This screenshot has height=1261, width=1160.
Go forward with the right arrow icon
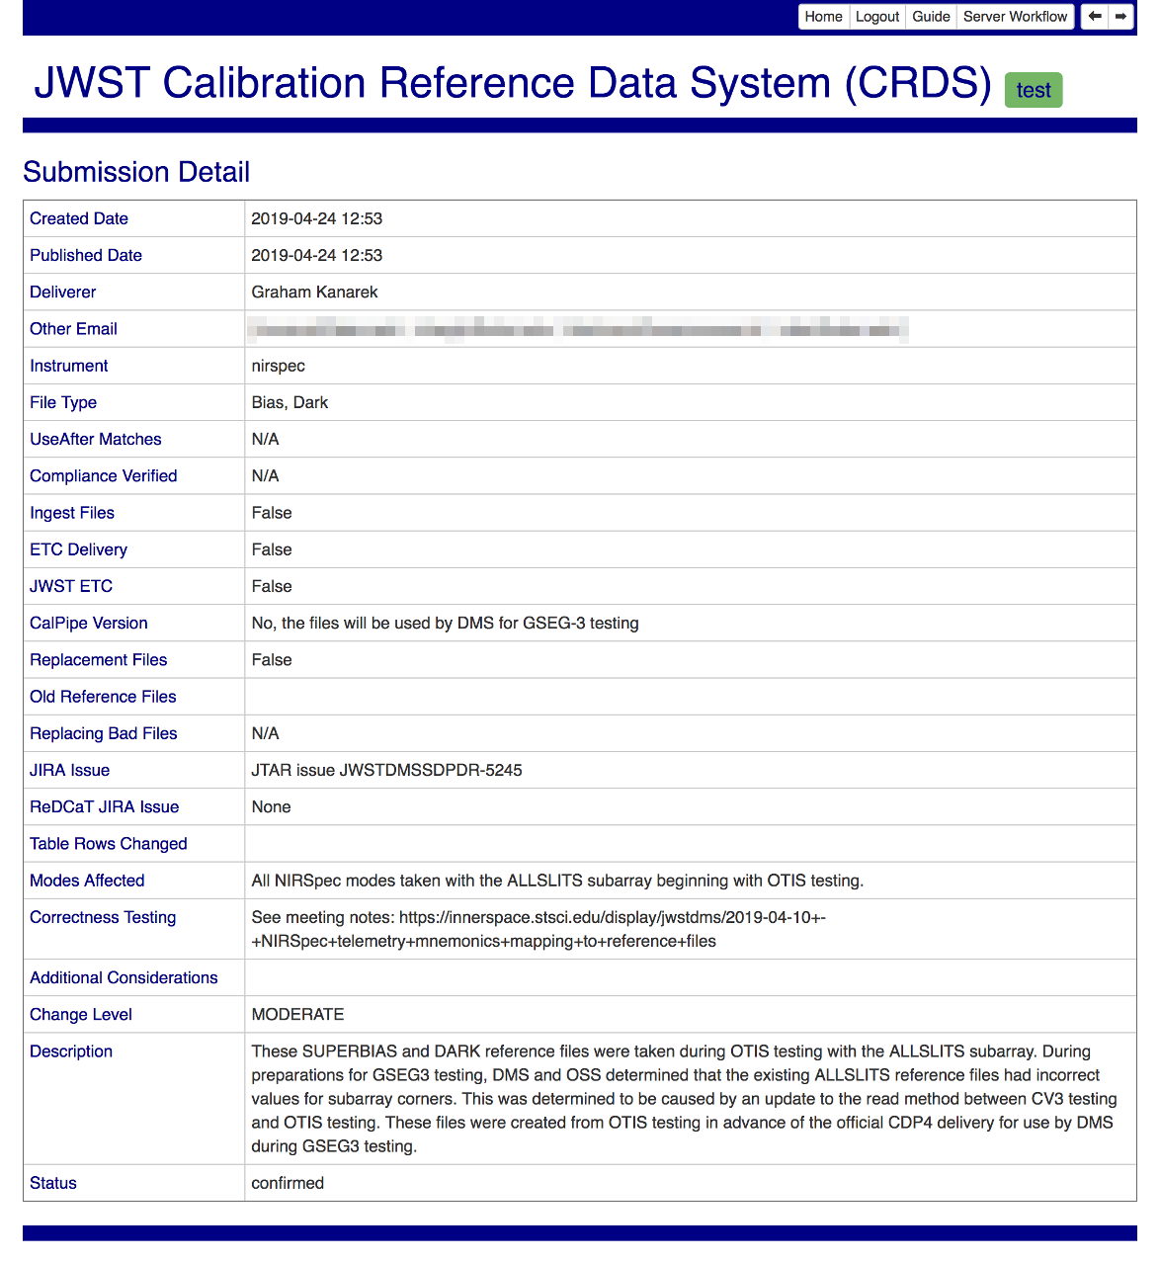[x=1120, y=17]
